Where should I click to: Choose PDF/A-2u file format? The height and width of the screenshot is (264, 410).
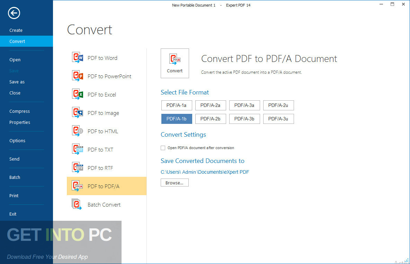tap(278, 105)
